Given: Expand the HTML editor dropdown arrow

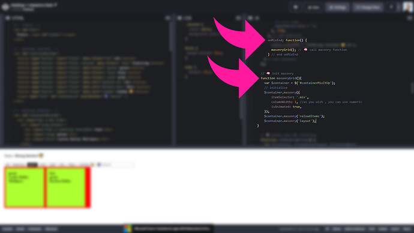Looking at the screenshot, I should click(167, 18).
